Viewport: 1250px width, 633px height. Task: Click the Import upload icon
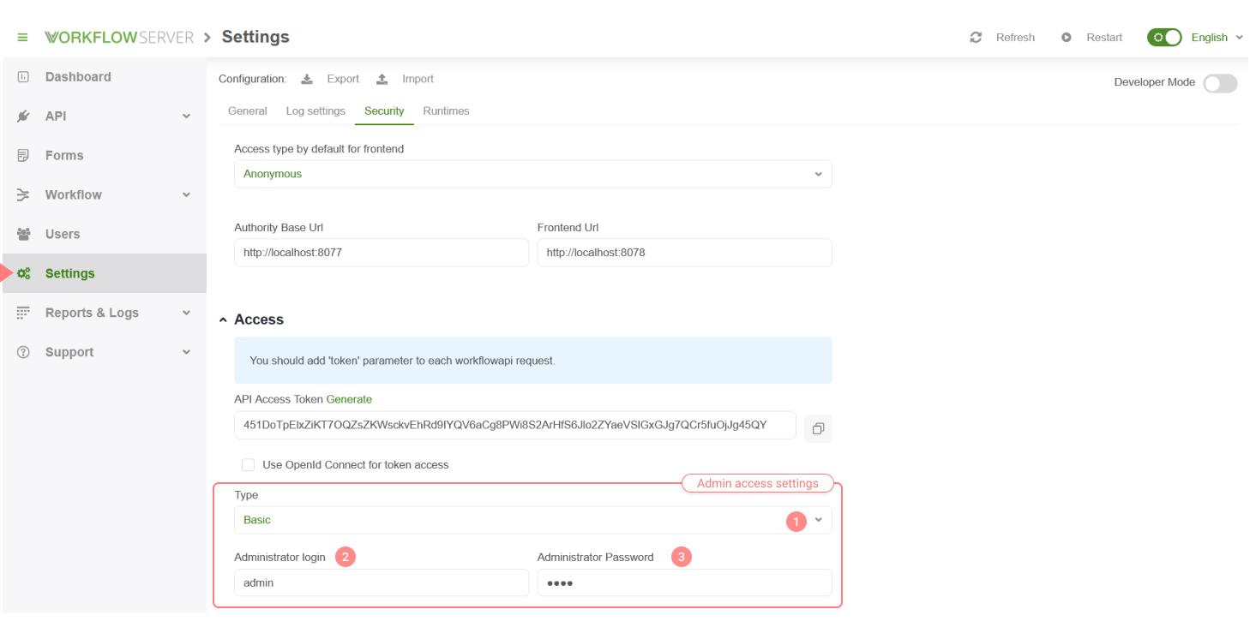(382, 79)
